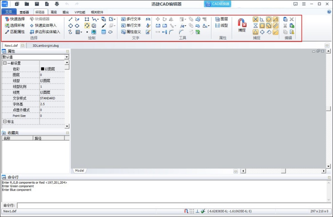Switch to the 查看器 ribbon tab
The width and height of the screenshot is (333, 217).
point(24,12)
